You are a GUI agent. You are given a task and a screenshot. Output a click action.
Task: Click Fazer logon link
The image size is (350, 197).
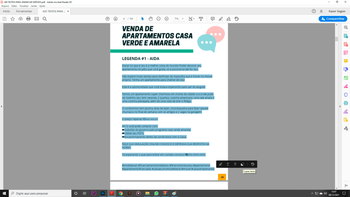pos(337,11)
